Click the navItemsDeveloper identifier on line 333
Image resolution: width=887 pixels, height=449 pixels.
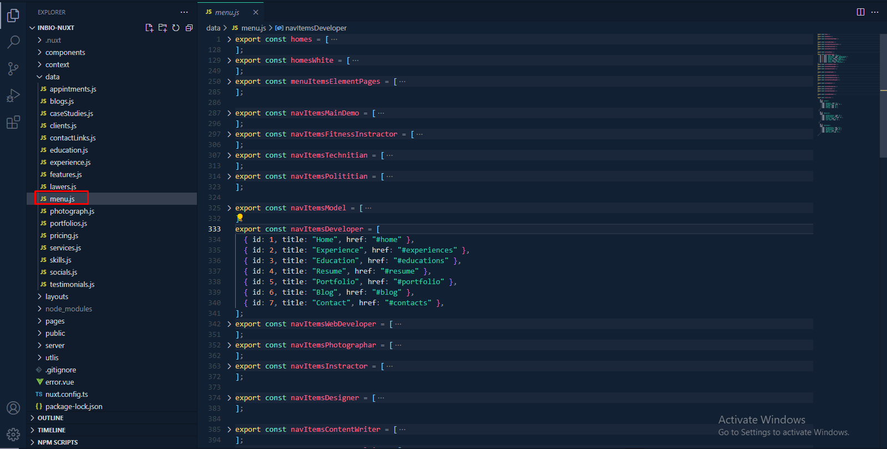327,229
